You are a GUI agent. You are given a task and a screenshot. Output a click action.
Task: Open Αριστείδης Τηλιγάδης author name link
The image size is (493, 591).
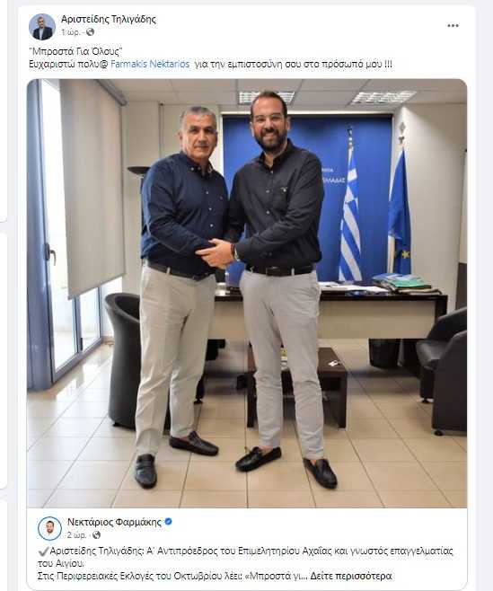[109, 19]
